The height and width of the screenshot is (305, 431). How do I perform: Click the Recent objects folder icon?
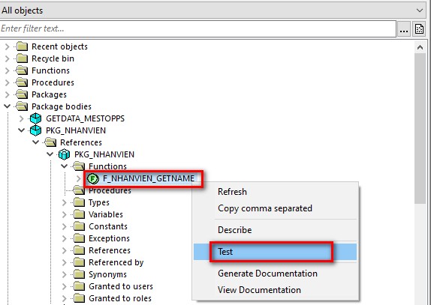22,46
